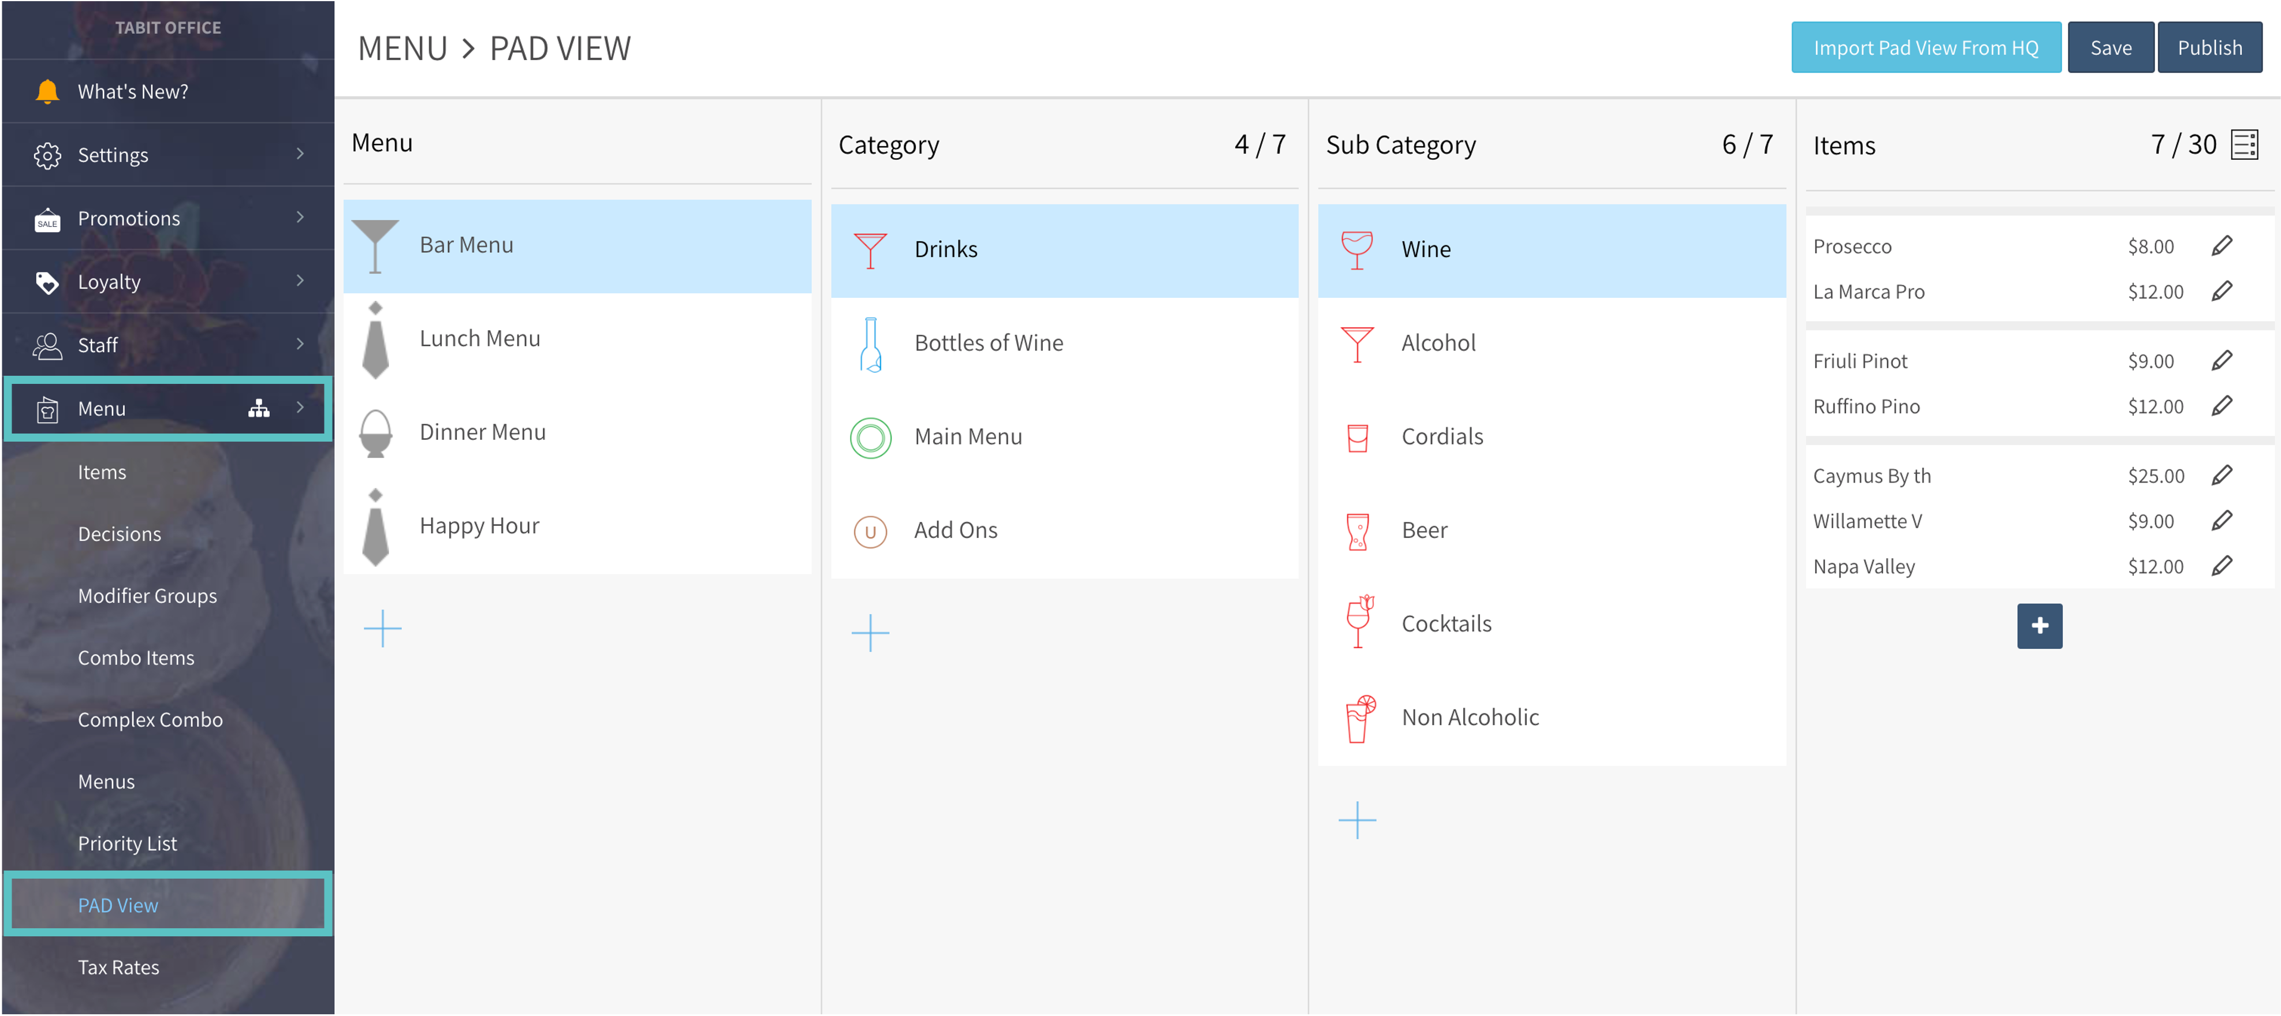Expand the Staff sidebar section
Screen dimensions: 2281x1016
point(300,344)
